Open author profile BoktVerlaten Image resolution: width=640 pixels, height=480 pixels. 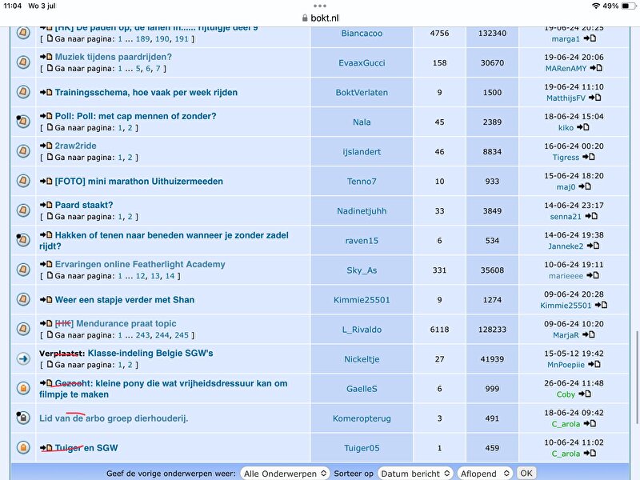point(362,93)
